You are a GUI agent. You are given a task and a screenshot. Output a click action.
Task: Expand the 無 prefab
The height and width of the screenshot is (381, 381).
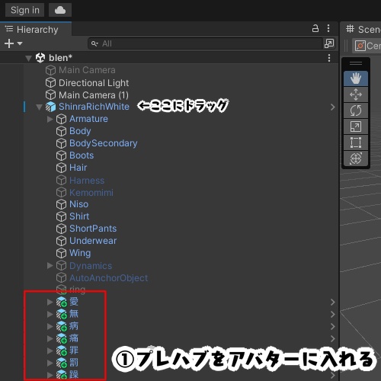50,314
